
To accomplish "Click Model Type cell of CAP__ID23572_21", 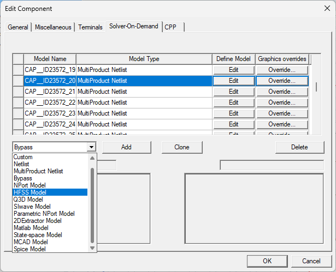I will coord(144,92).
